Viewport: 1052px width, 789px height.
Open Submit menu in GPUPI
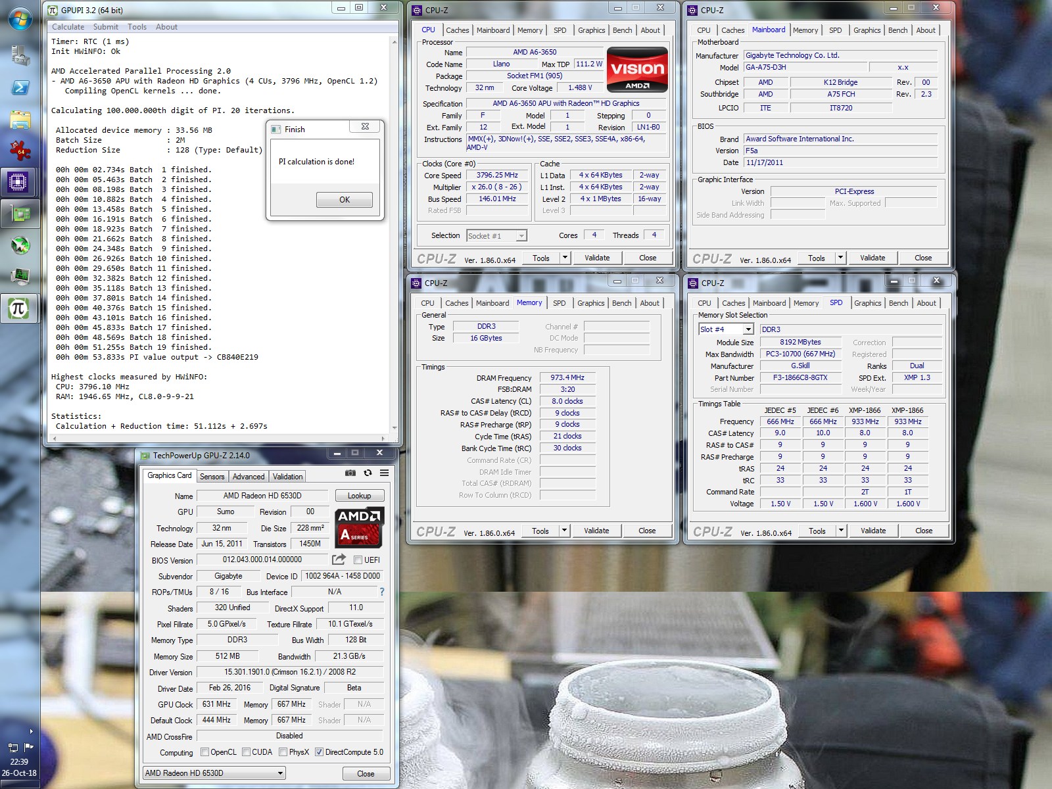106,27
